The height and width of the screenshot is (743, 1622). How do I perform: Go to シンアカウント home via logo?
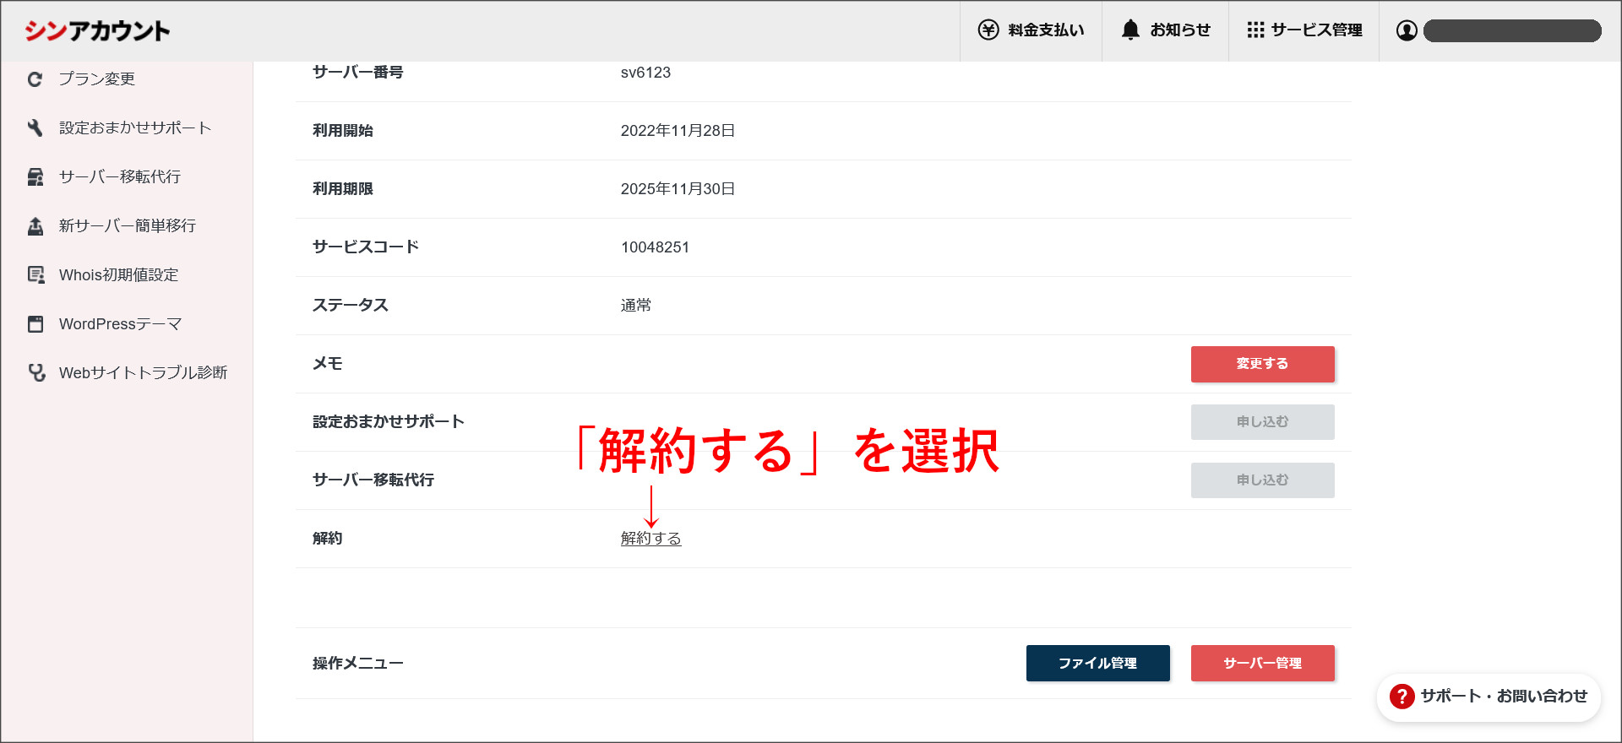click(x=97, y=31)
